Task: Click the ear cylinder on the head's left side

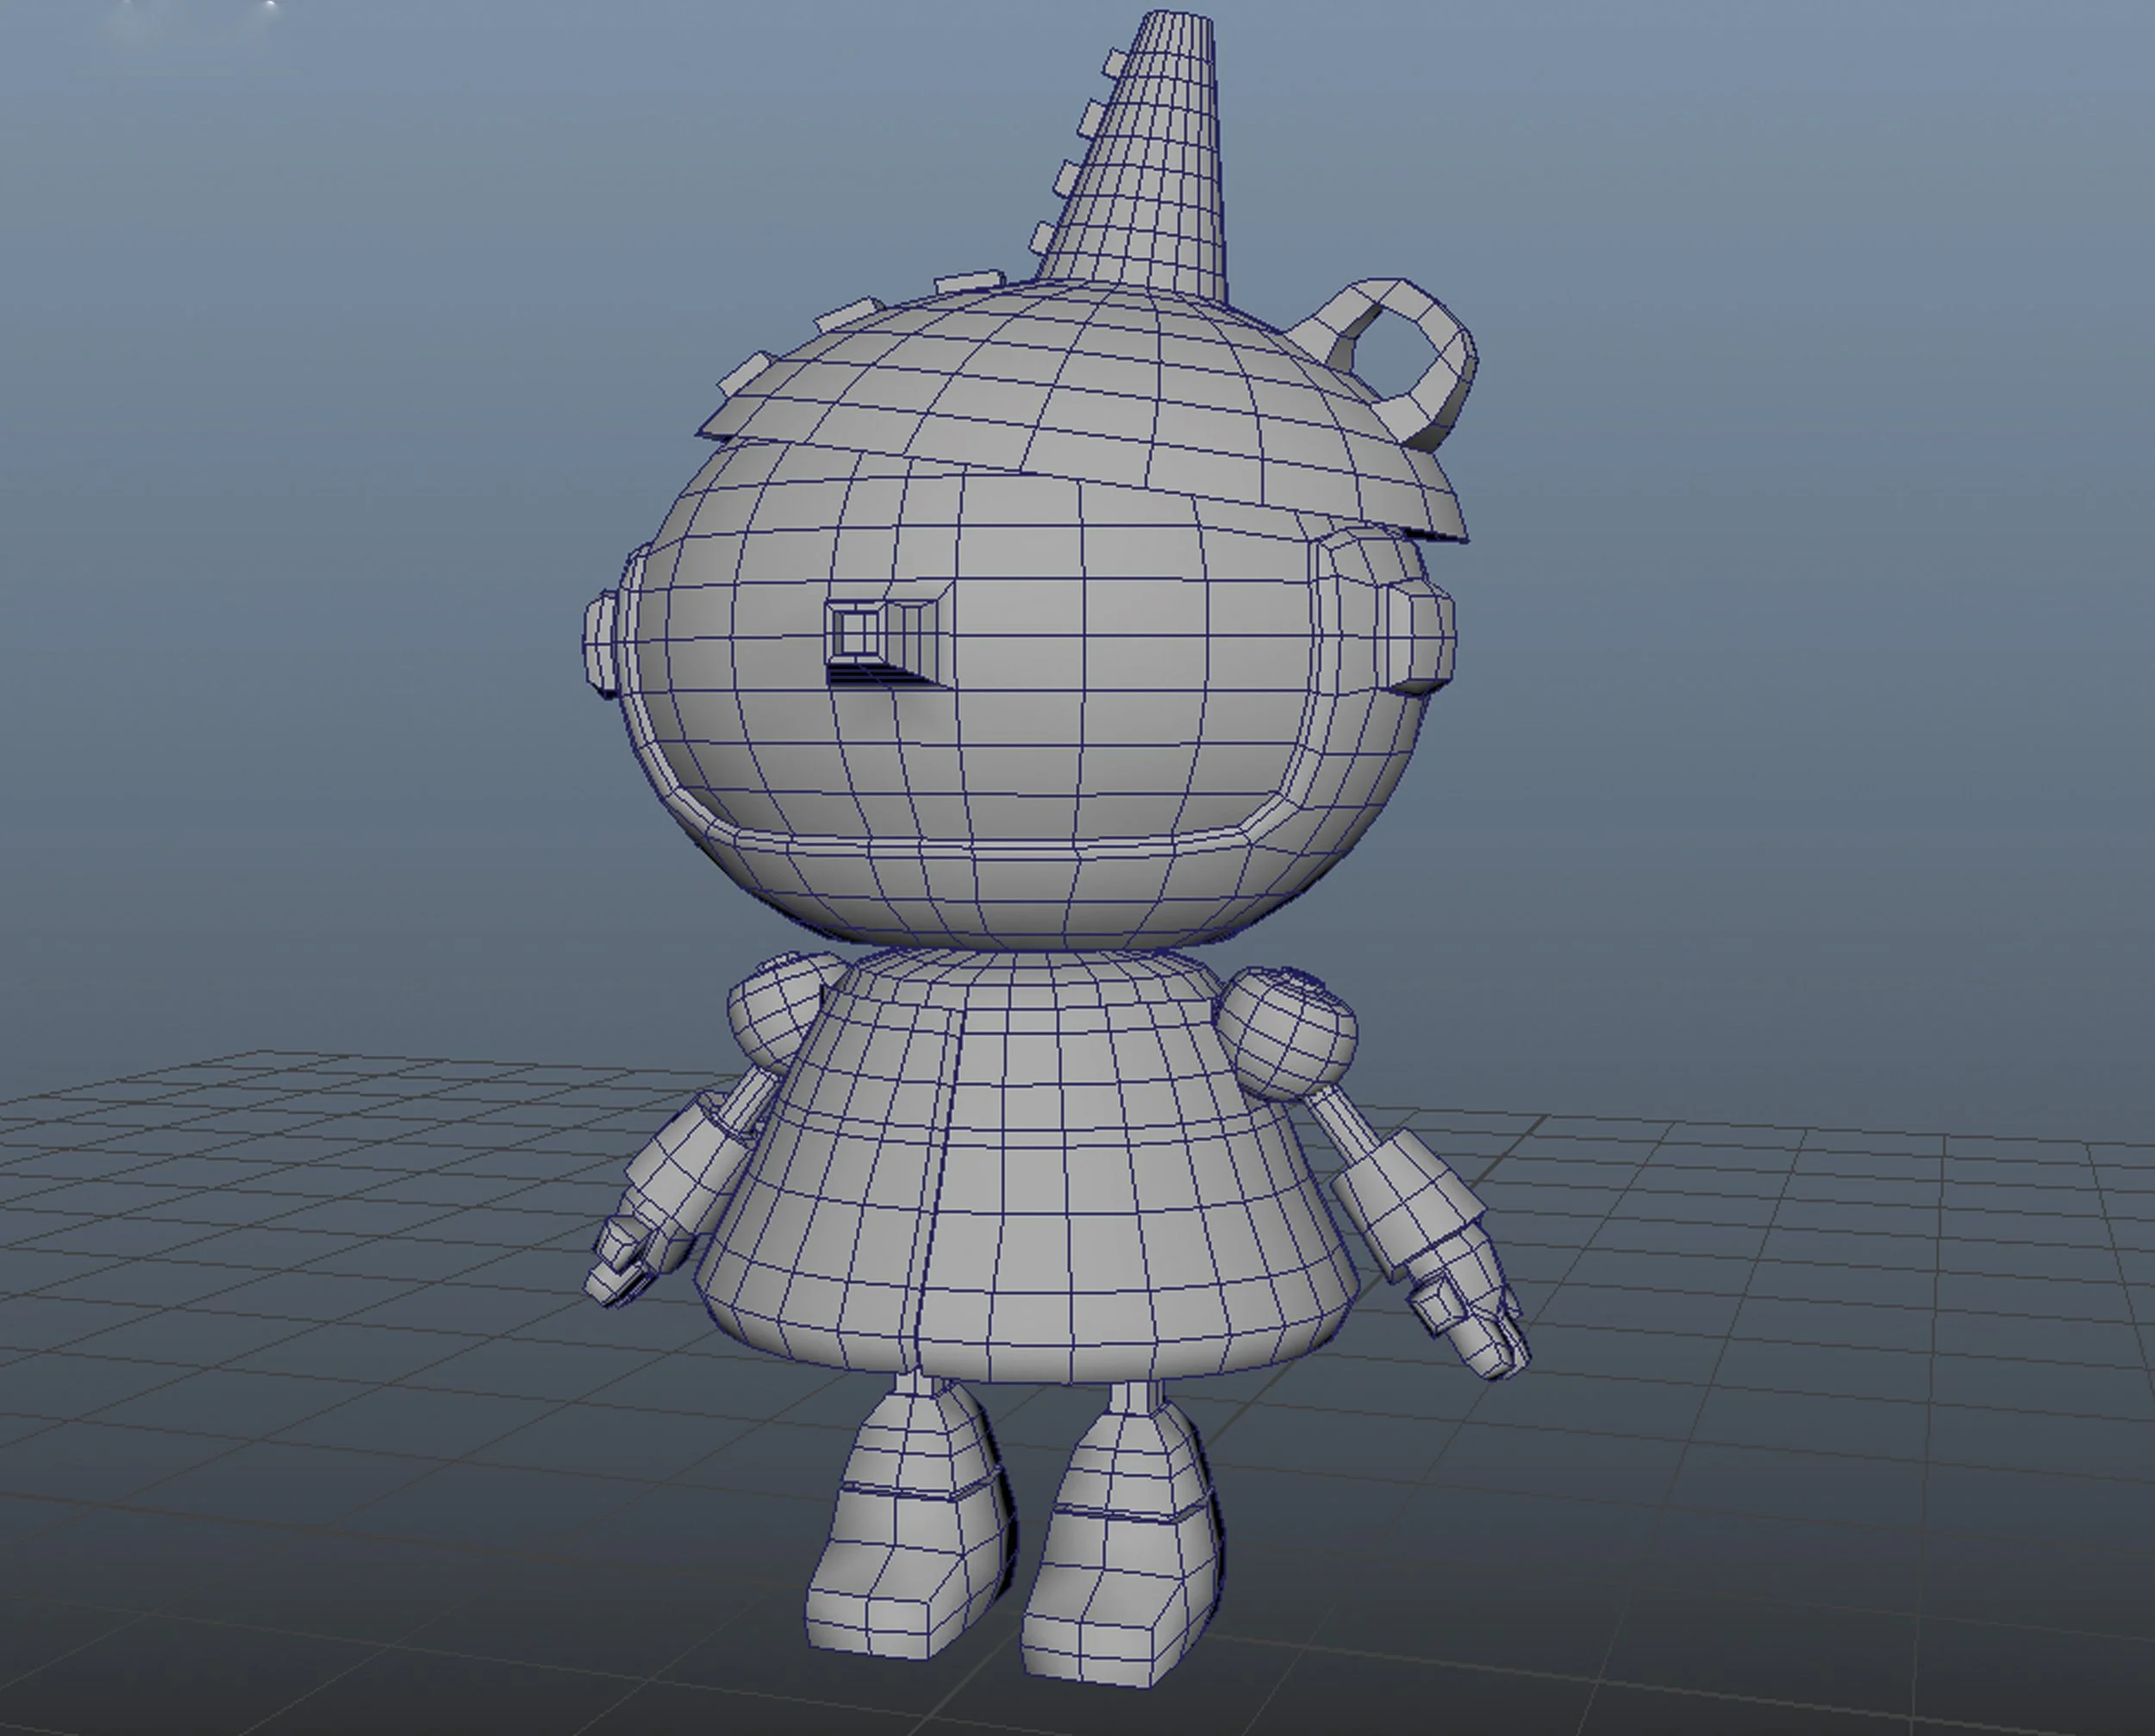Action: pos(600,643)
